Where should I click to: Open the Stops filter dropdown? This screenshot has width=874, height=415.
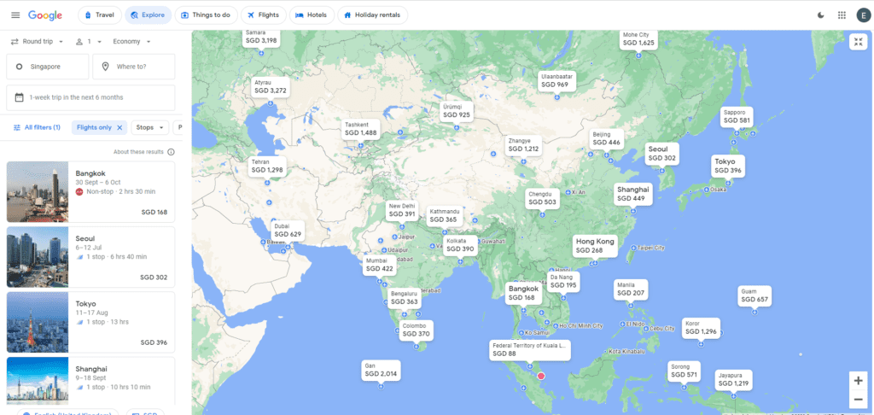point(150,128)
